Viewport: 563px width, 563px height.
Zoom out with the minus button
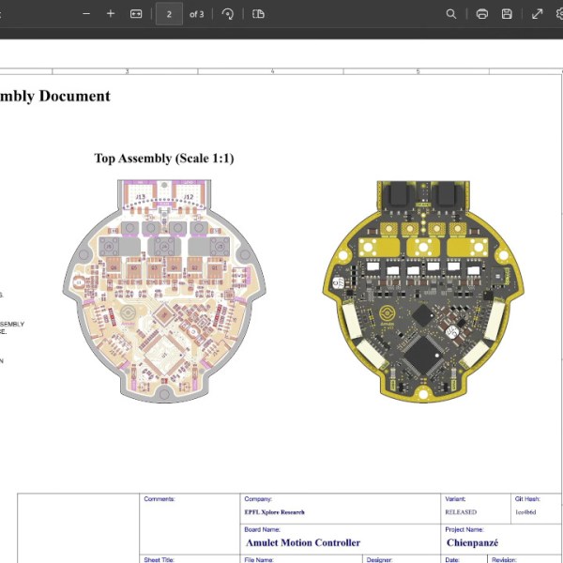86,14
